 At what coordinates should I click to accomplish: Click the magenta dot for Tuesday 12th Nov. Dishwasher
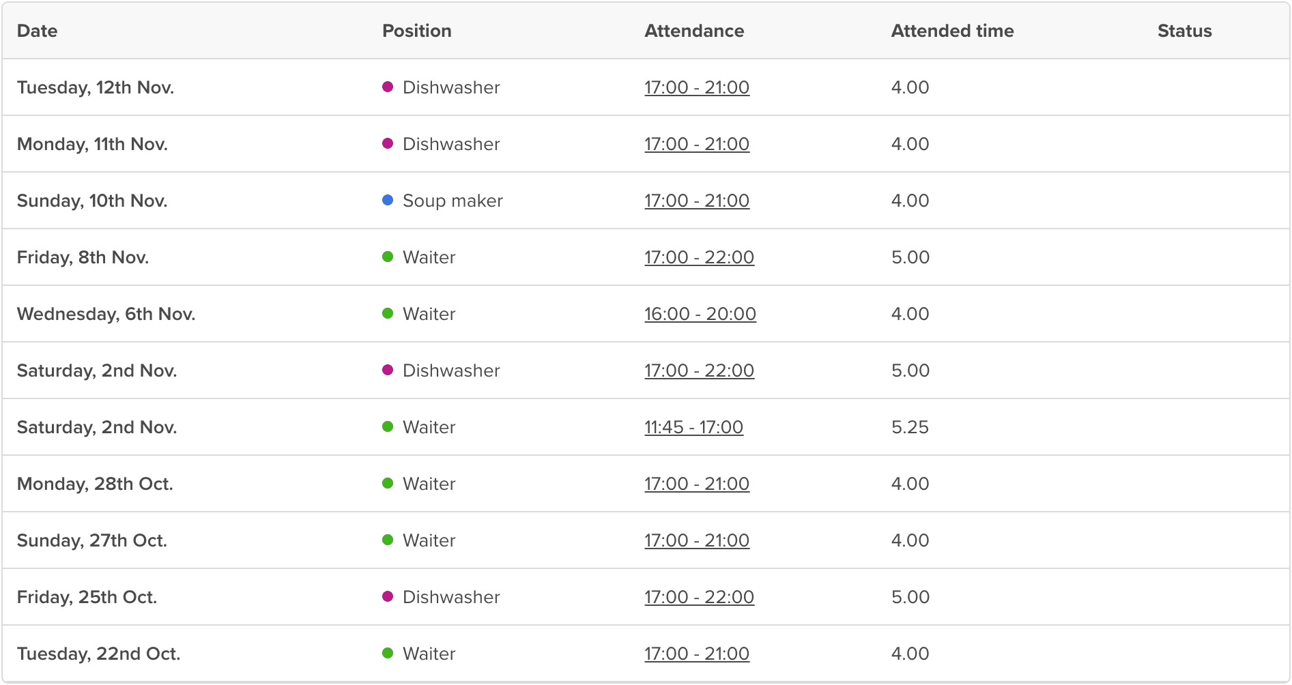coord(388,87)
